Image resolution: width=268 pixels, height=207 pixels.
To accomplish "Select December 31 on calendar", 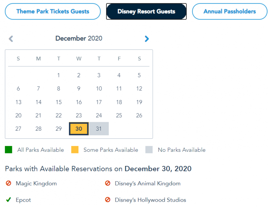I will 99,129.
